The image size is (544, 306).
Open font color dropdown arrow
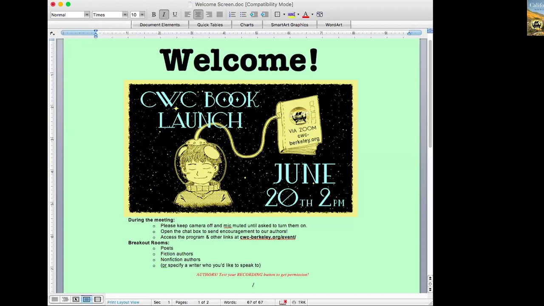pyautogui.click(x=312, y=14)
